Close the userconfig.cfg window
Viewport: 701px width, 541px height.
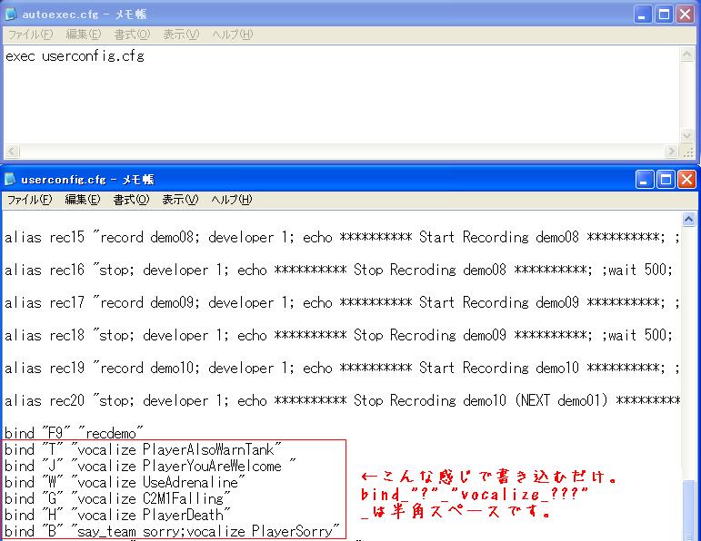pyautogui.click(x=686, y=180)
